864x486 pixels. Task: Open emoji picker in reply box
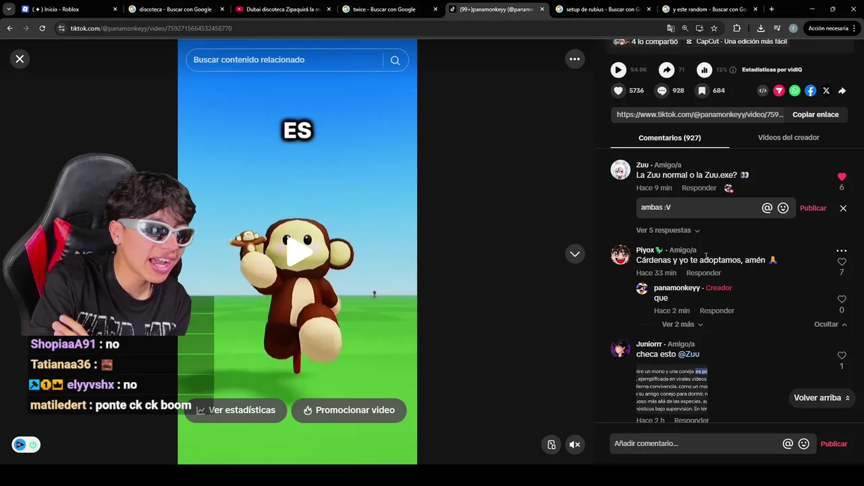783,208
